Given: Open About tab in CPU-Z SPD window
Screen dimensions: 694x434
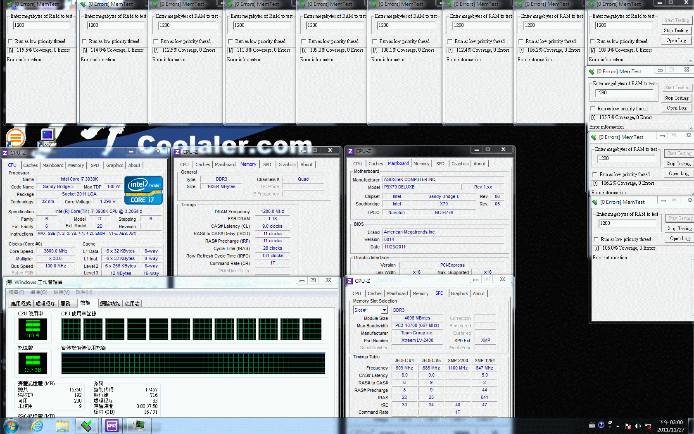Looking at the screenshot, I should [x=479, y=293].
